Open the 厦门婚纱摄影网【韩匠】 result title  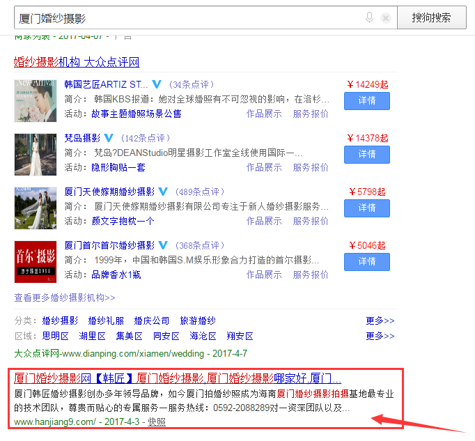pyautogui.click(x=178, y=378)
